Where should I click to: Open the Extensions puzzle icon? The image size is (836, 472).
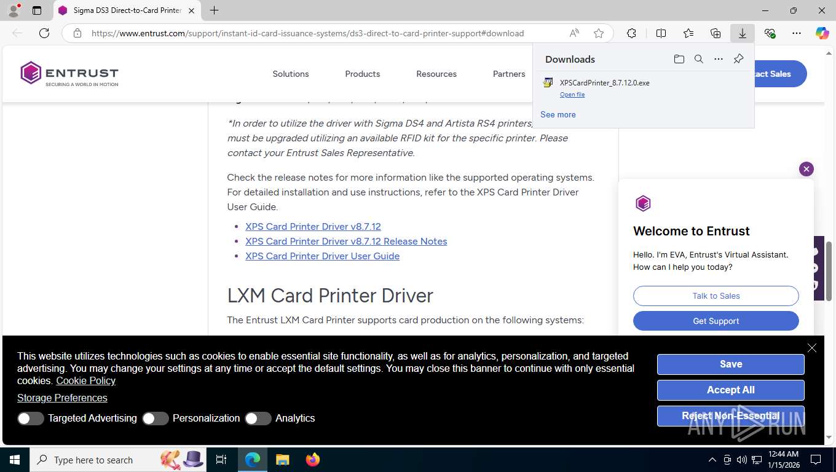(631, 33)
